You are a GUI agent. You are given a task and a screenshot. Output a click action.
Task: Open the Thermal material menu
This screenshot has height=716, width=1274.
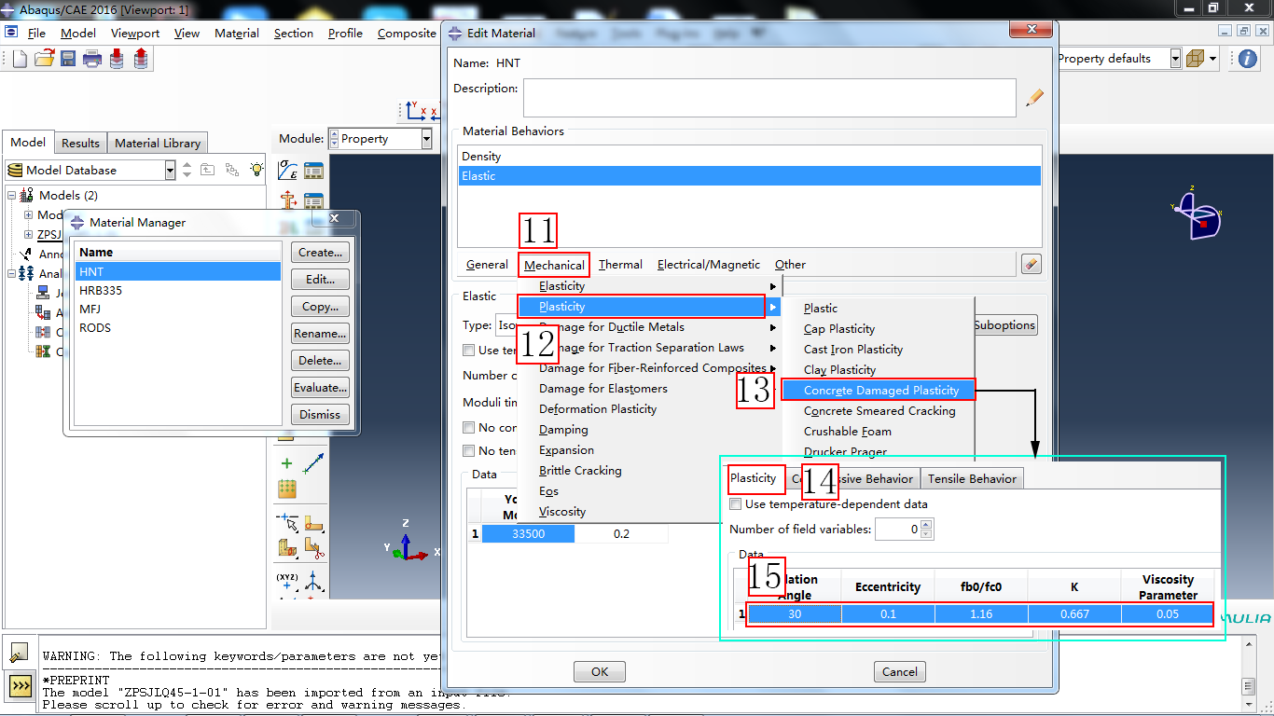tap(620, 265)
